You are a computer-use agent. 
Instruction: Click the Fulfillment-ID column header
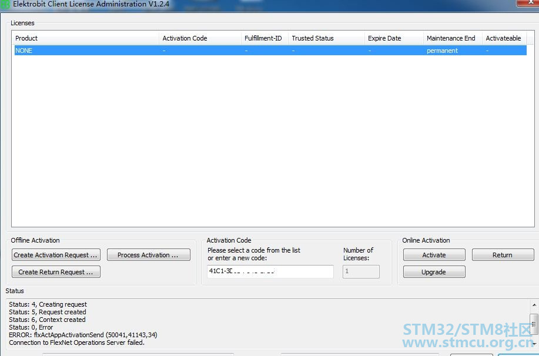pyautogui.click(x=265, y=38)
